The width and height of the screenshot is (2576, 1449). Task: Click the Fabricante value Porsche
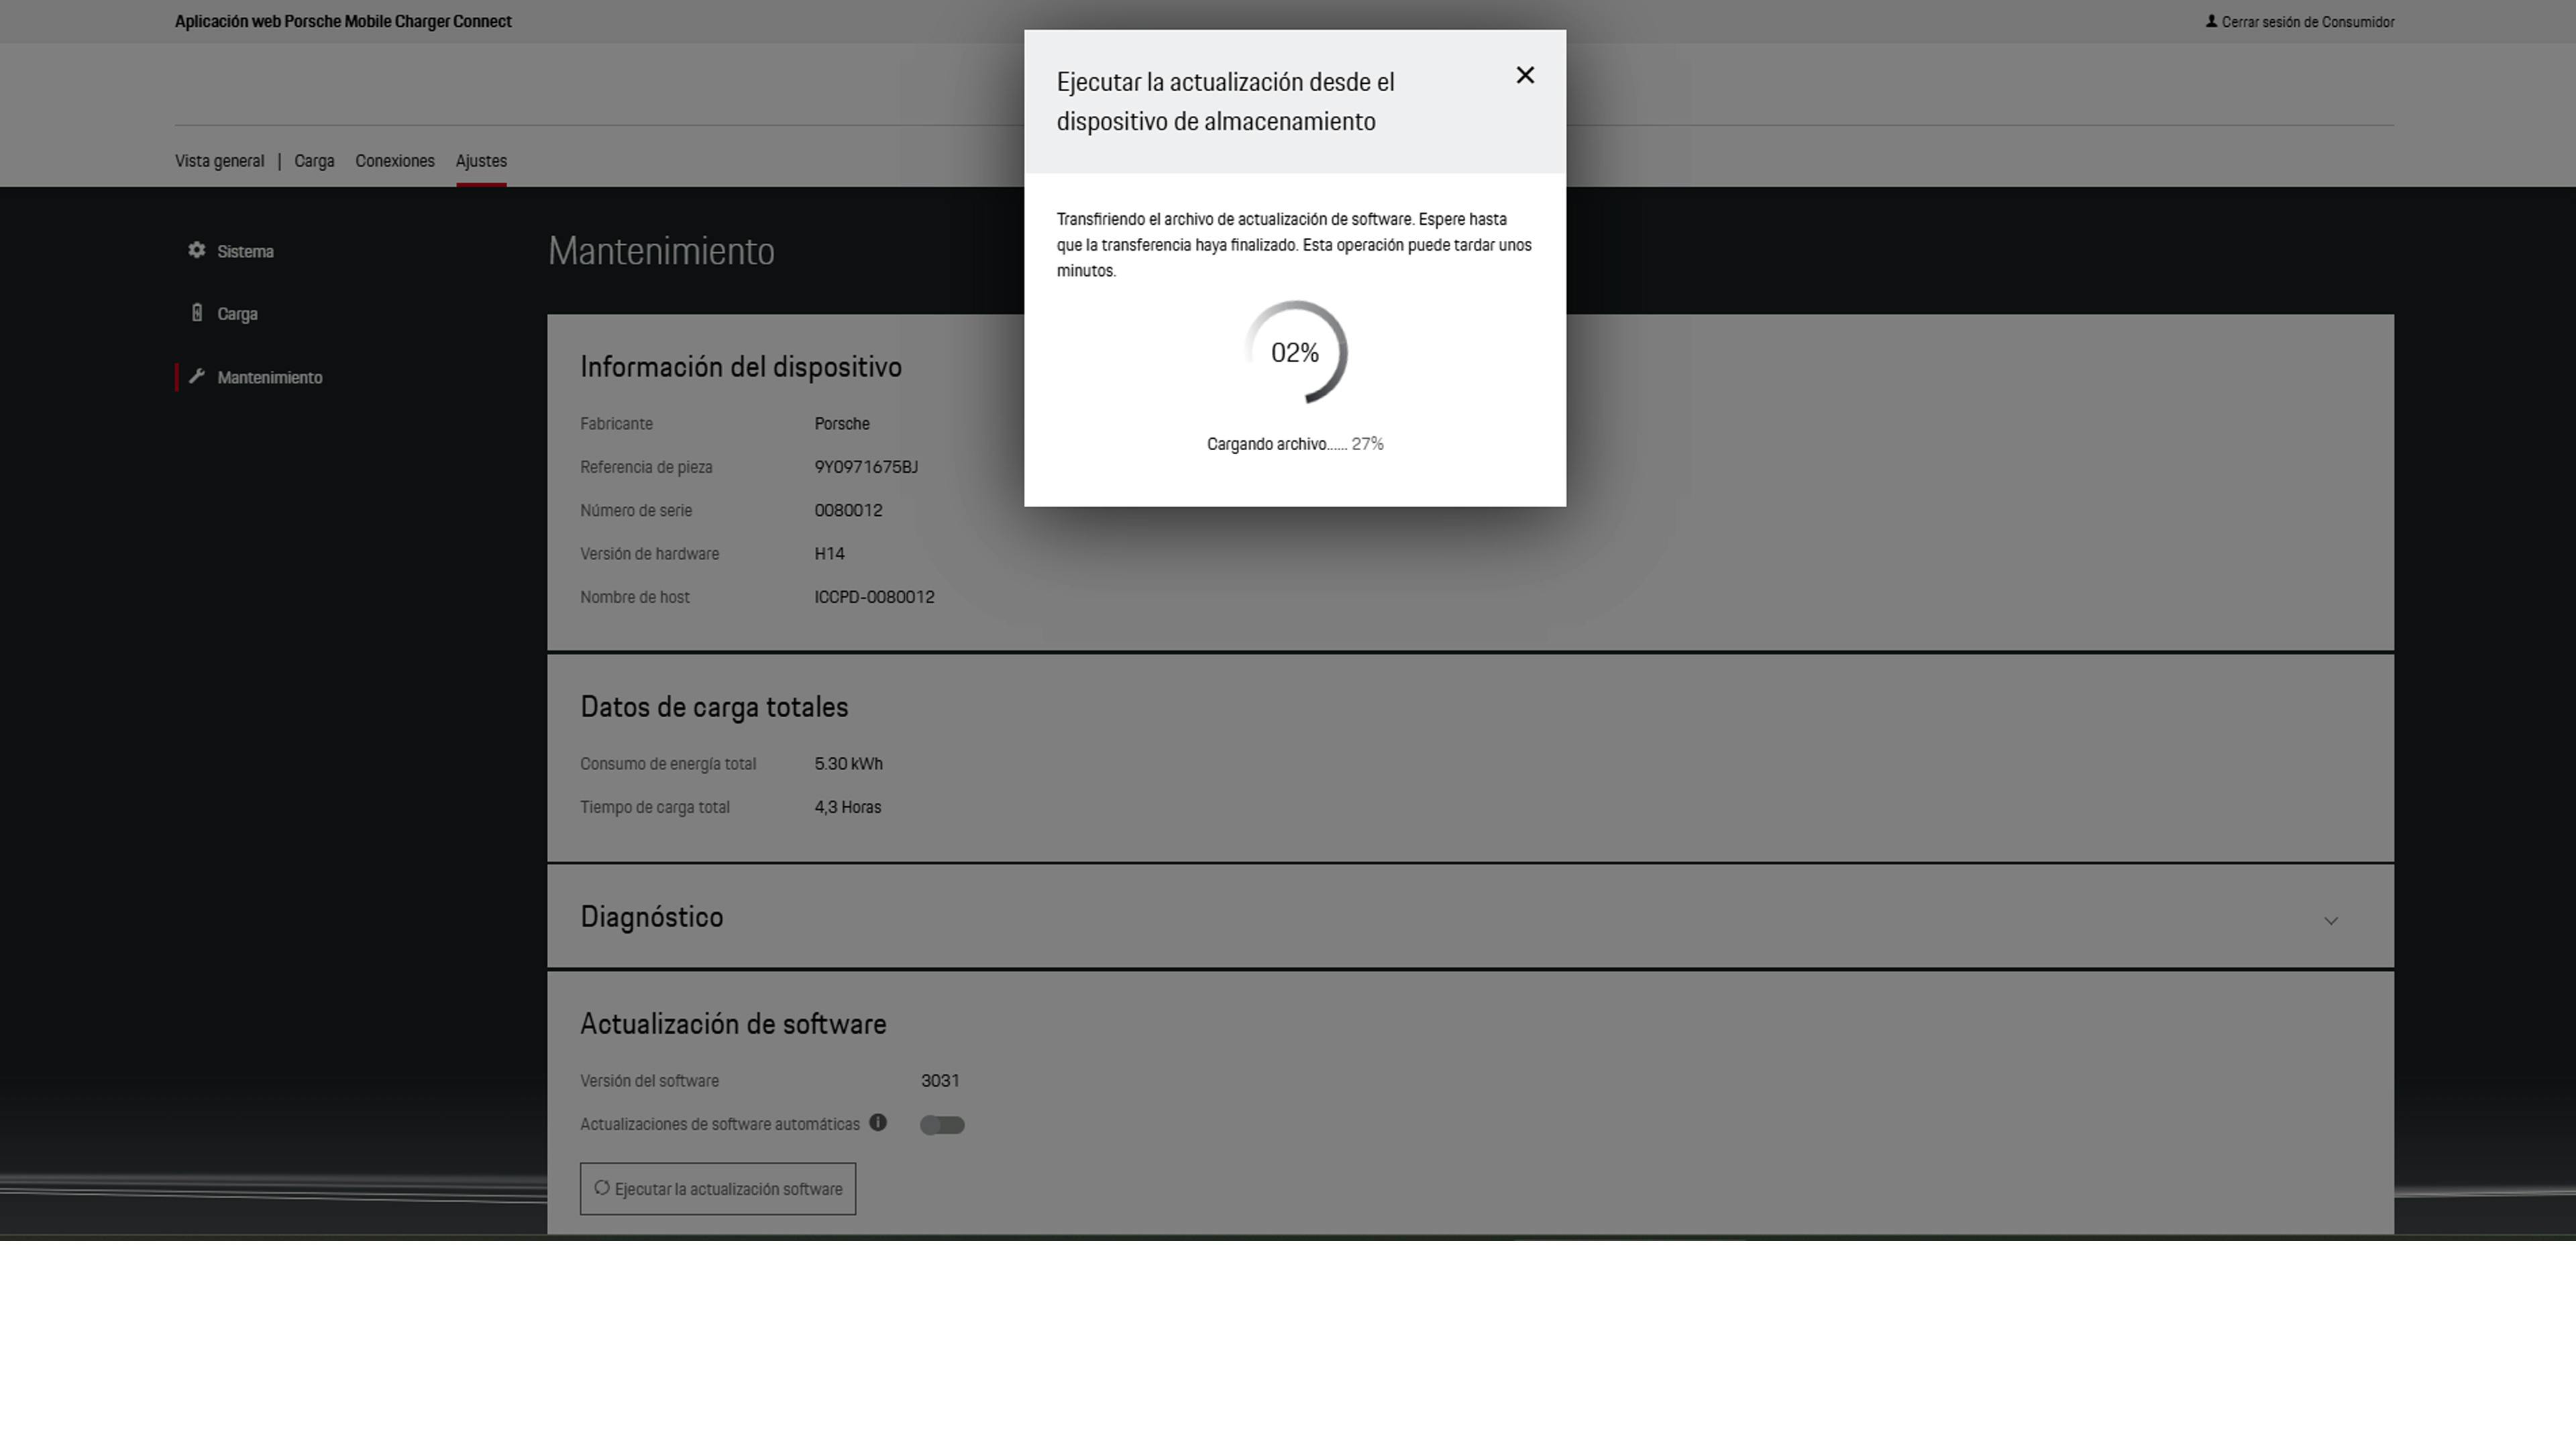tap(842, 424)
